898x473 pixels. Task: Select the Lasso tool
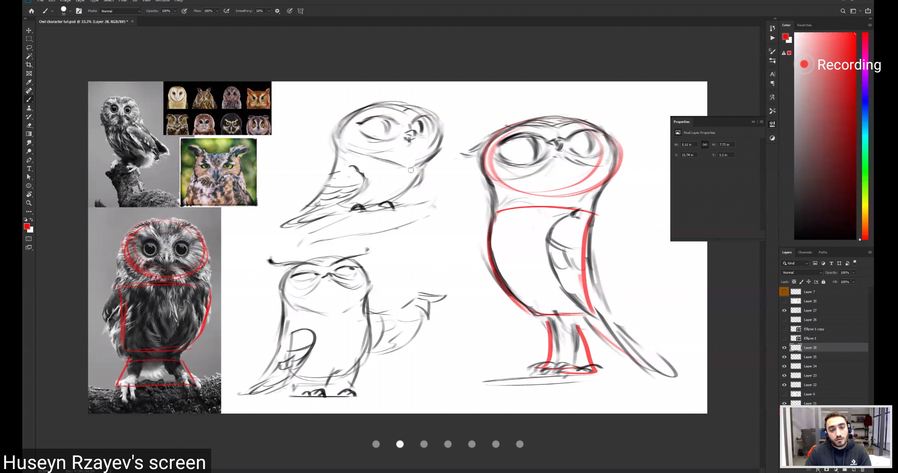pyautogui.click(x=29, y=48)
